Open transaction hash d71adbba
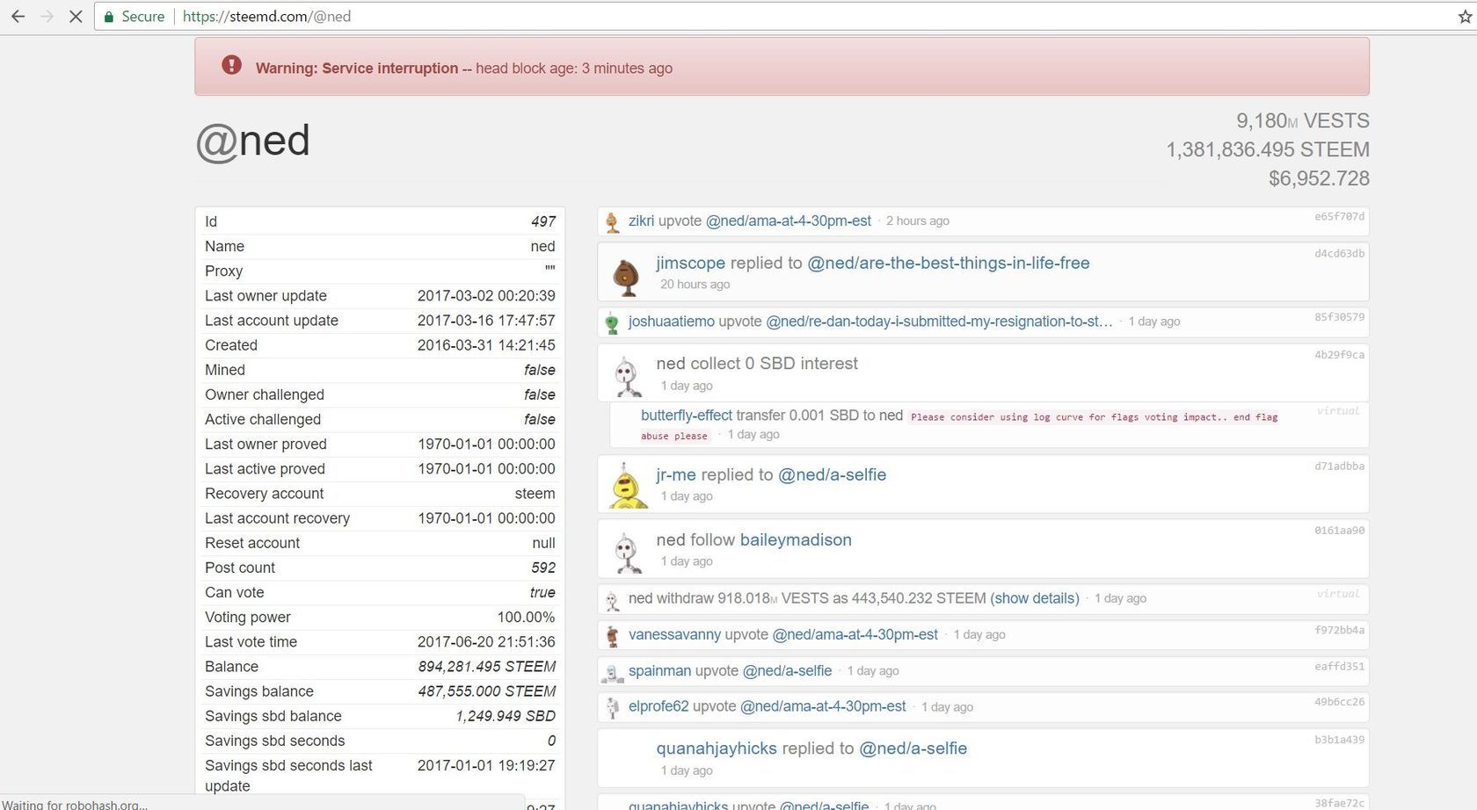 pos(1340,466)
